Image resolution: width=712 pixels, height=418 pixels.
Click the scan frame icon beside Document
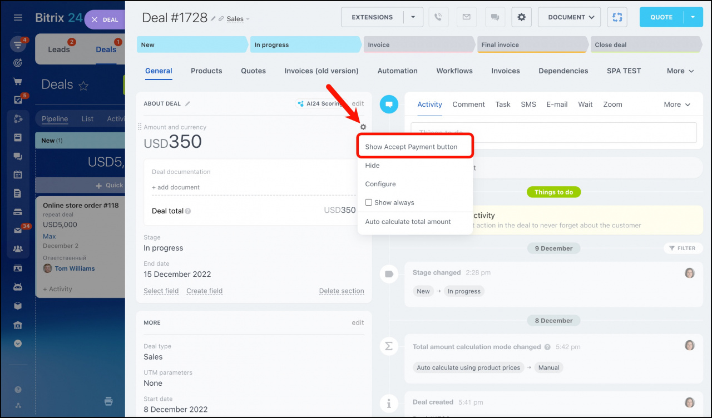click(x=617, y=17)
